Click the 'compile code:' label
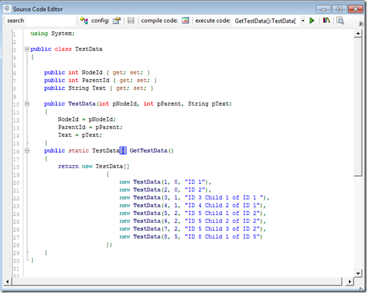The image size is (367, 293). (159, 21)
